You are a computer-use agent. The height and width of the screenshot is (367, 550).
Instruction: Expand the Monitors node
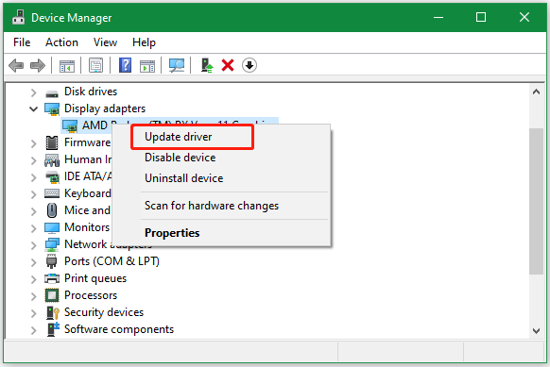pos(33,228)
